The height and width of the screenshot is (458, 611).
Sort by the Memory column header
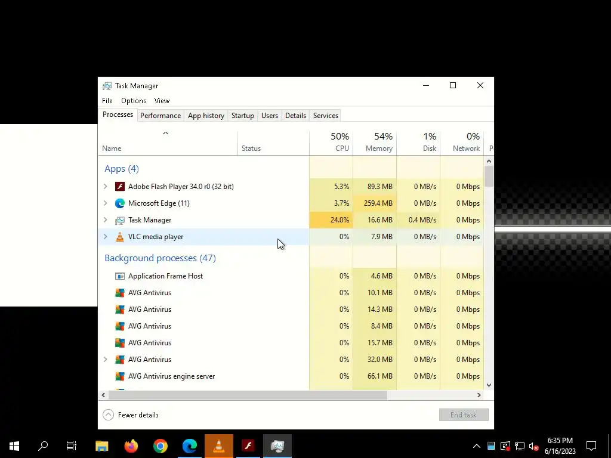pyautogui.click(x=375, y=142)
